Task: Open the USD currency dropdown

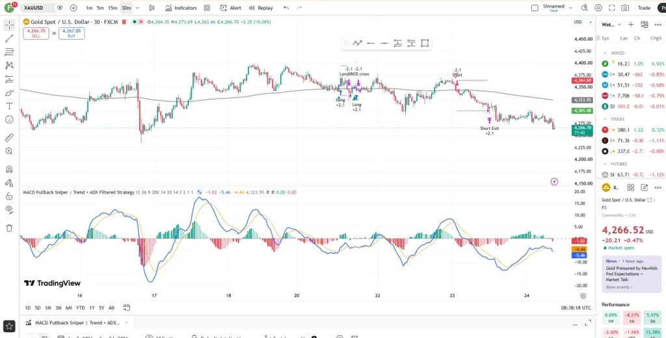Action: (583, 22)
